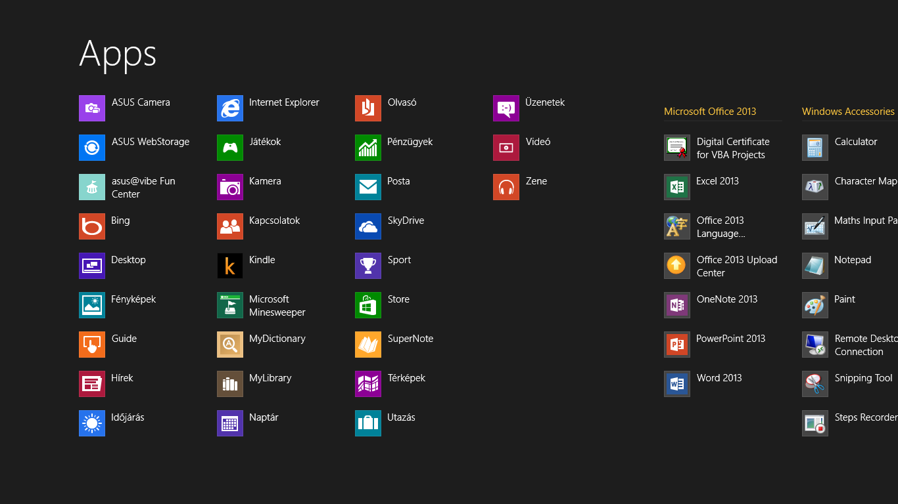Open the ASUS Camera app icon

(91, 108)
